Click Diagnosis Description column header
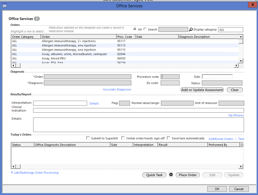The image size is (258, 195). tap(208, 37)
